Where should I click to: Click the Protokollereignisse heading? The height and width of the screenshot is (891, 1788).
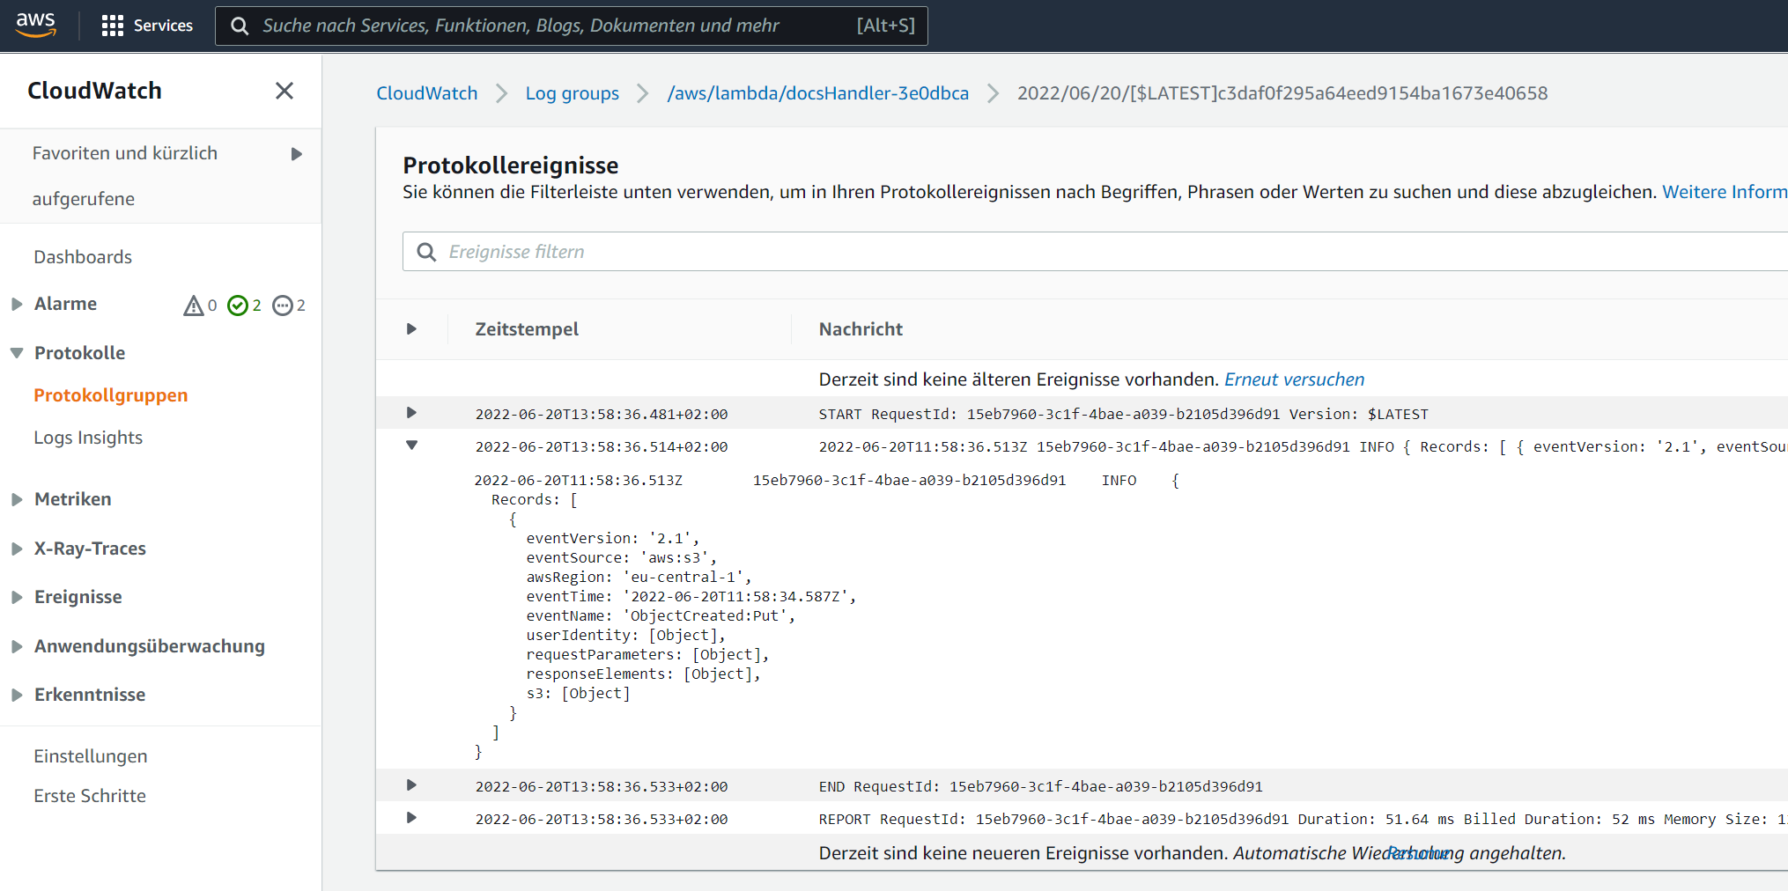coord(511,166)
